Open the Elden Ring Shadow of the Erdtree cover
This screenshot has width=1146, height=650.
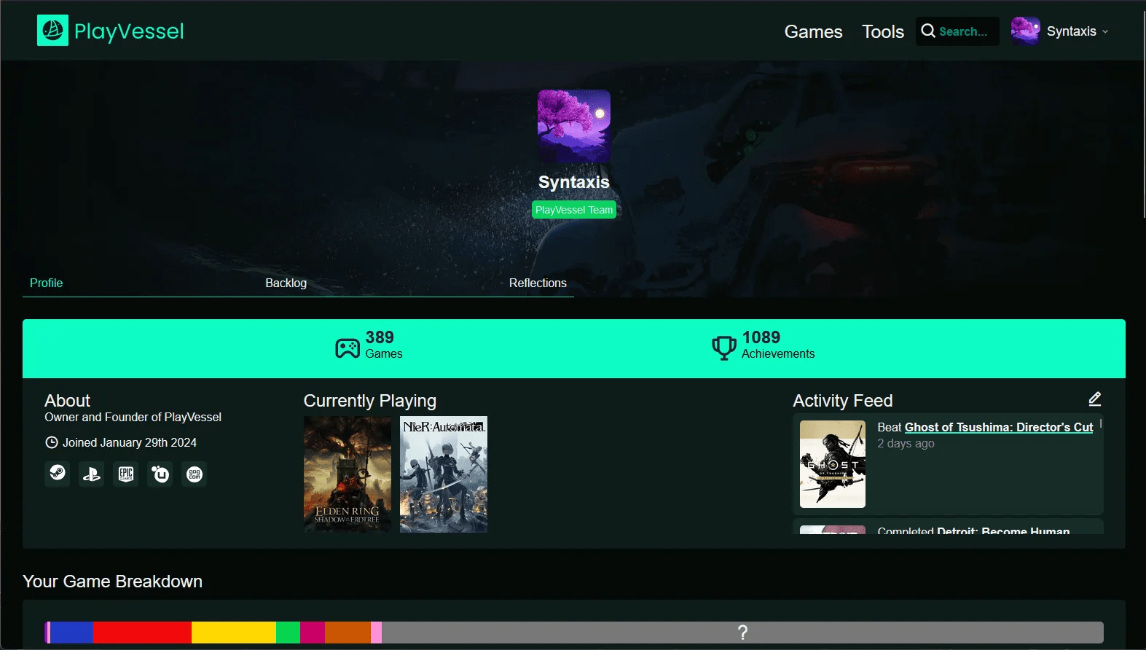tap(348, 474)
